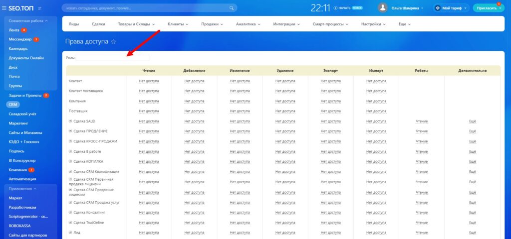Open ROBOKASSA app in the sidebar
511x239 pixels.
tap(19, 226)
